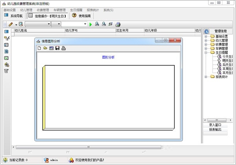Open the 收费管理 menu
This screenshot has width=236, height=165.
pyautogui.click(x=43, y=10)
